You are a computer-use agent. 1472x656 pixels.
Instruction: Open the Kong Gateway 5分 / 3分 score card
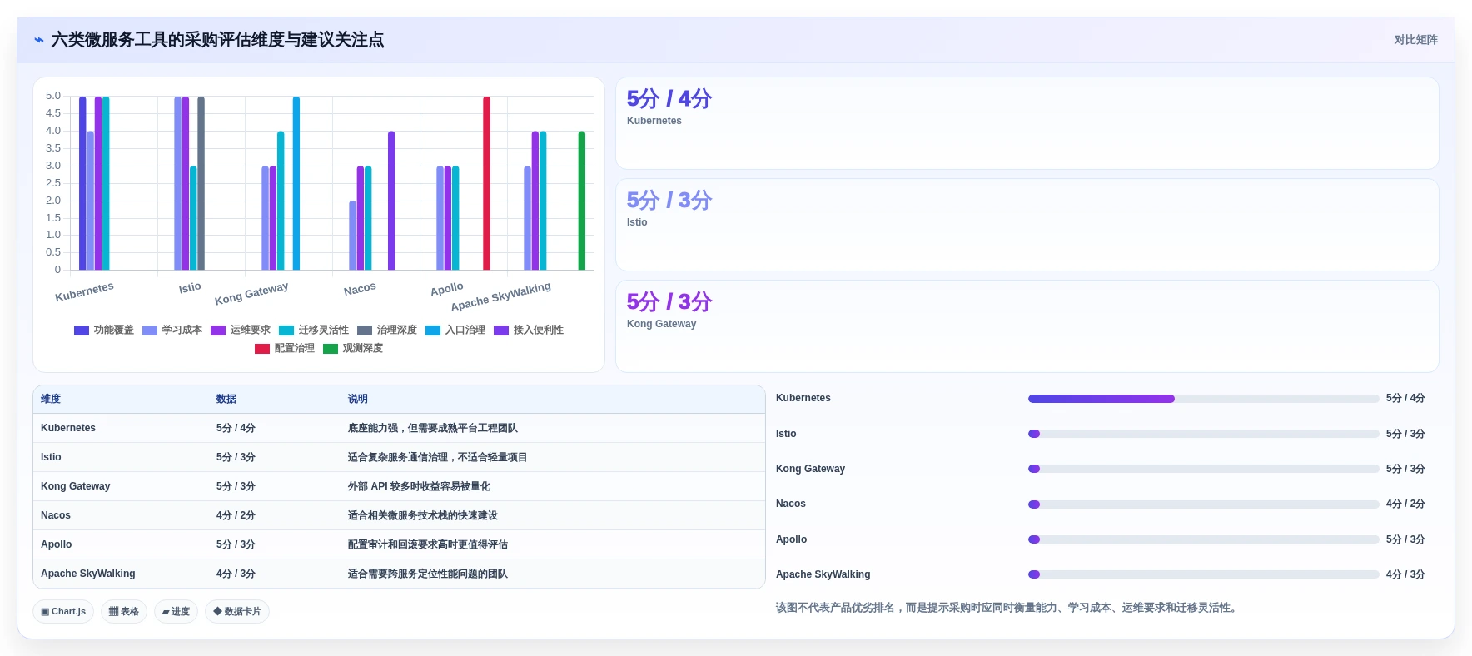[x=1027, y=326]
